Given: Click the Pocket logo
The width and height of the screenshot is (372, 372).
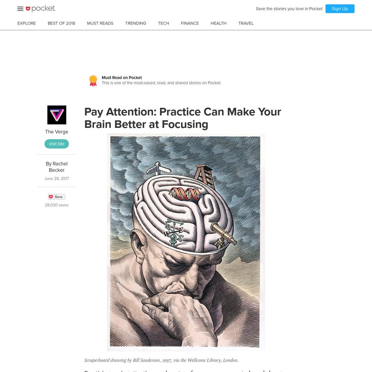Looking at the screenshot, I should click(40, 9).
